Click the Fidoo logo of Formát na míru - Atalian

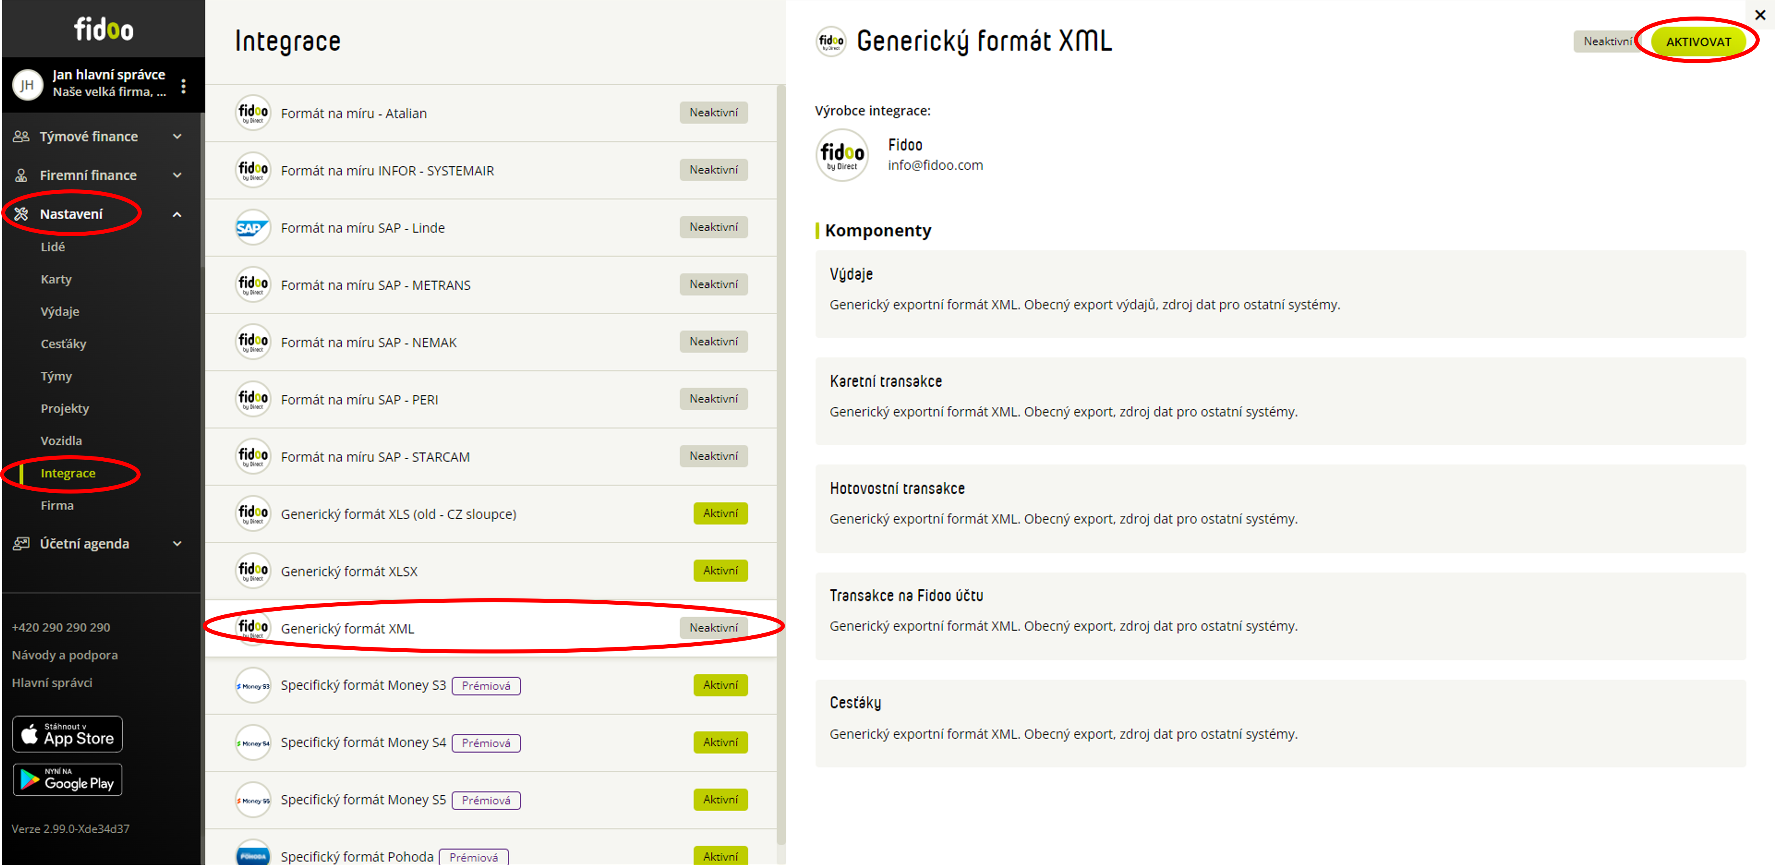click(253, 113)
